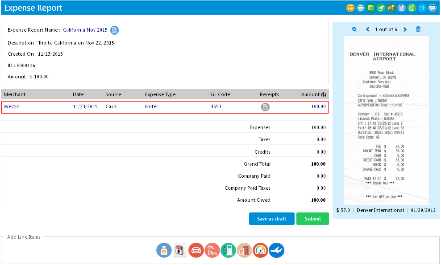Open the expense report list view
This screenshot has width=441, height=265.
pyautogui.click(x=350, y=8)
